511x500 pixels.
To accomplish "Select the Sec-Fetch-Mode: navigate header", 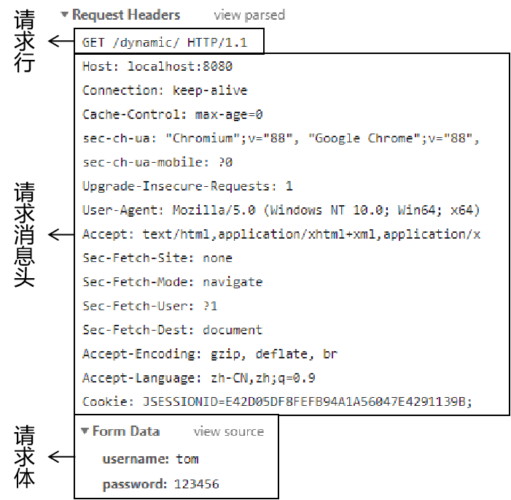I will click(x=172, y=282).
